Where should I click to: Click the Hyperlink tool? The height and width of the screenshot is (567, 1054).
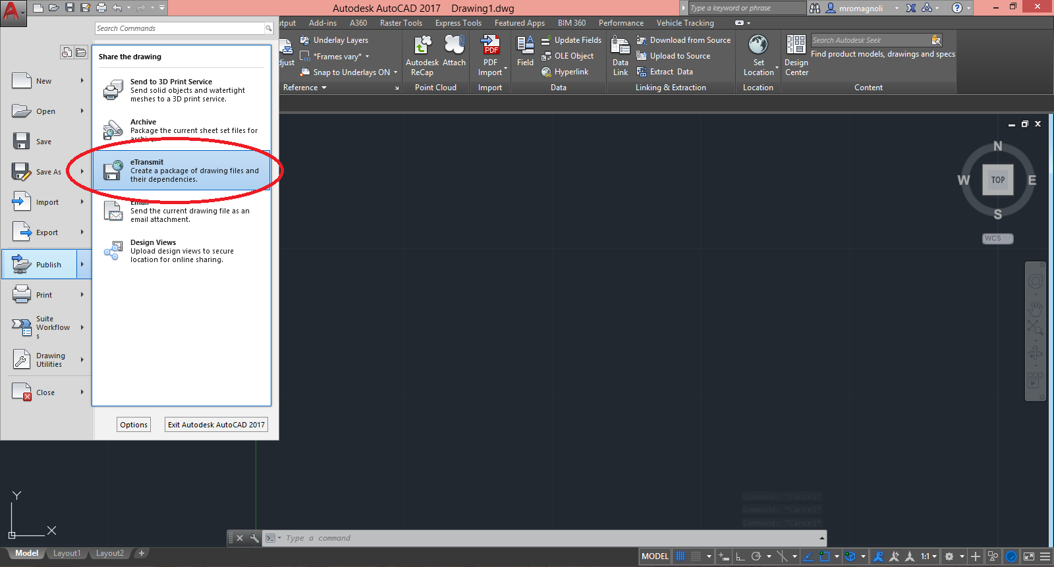pyautogui.click(x=565, y=72)
